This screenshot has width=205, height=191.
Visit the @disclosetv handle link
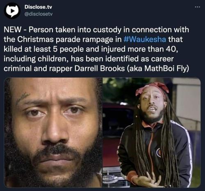point(39,14)
